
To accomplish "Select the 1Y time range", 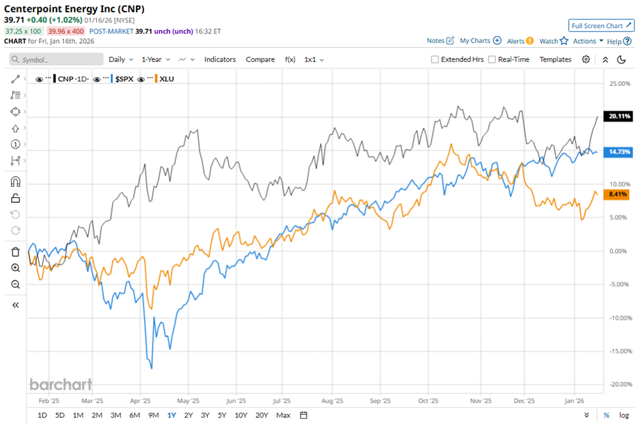I will click(x=171, y=415).
